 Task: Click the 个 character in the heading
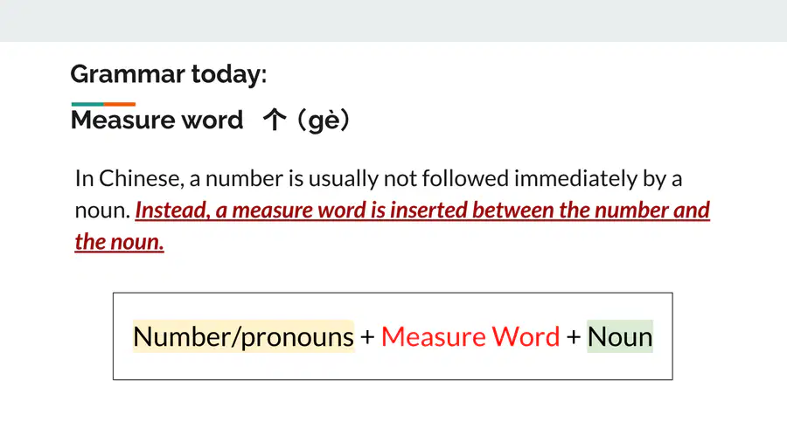tap(275, 120)
